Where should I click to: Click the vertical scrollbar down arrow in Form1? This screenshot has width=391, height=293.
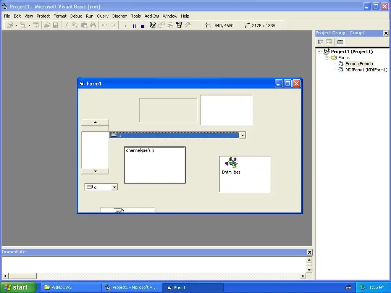pyautogui.click(x=95, y=171)
